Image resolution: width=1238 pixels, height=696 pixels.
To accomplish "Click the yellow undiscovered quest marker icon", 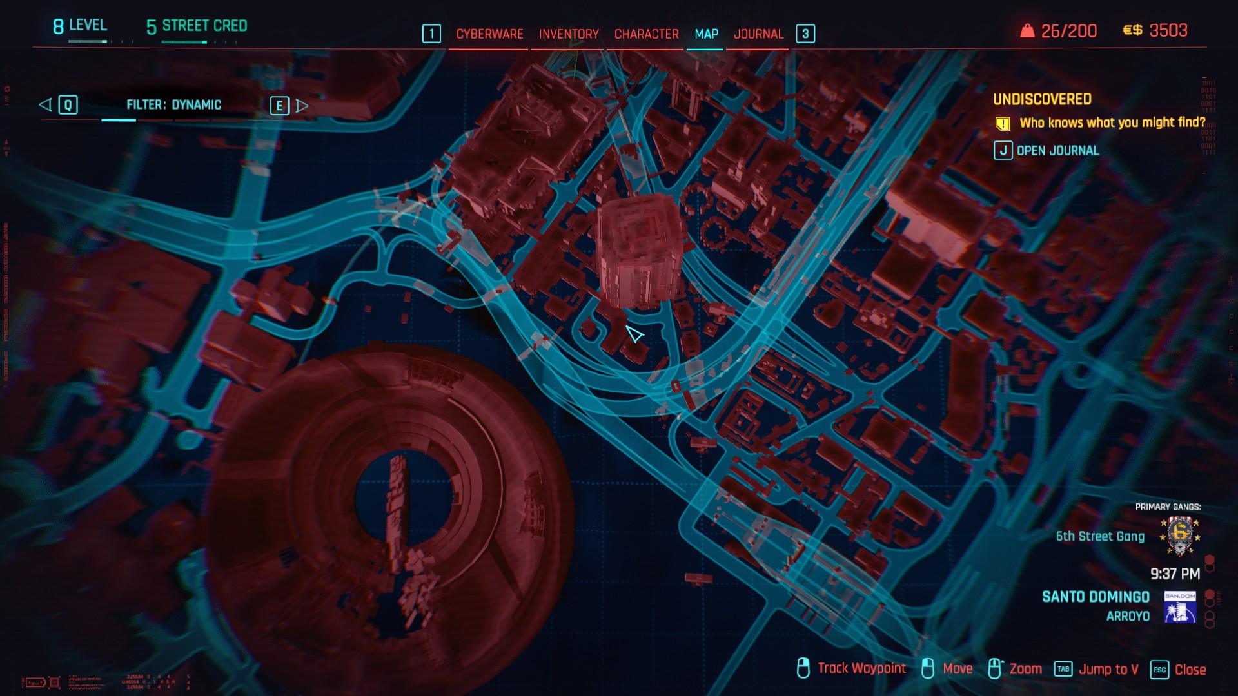I will 1003,123.
